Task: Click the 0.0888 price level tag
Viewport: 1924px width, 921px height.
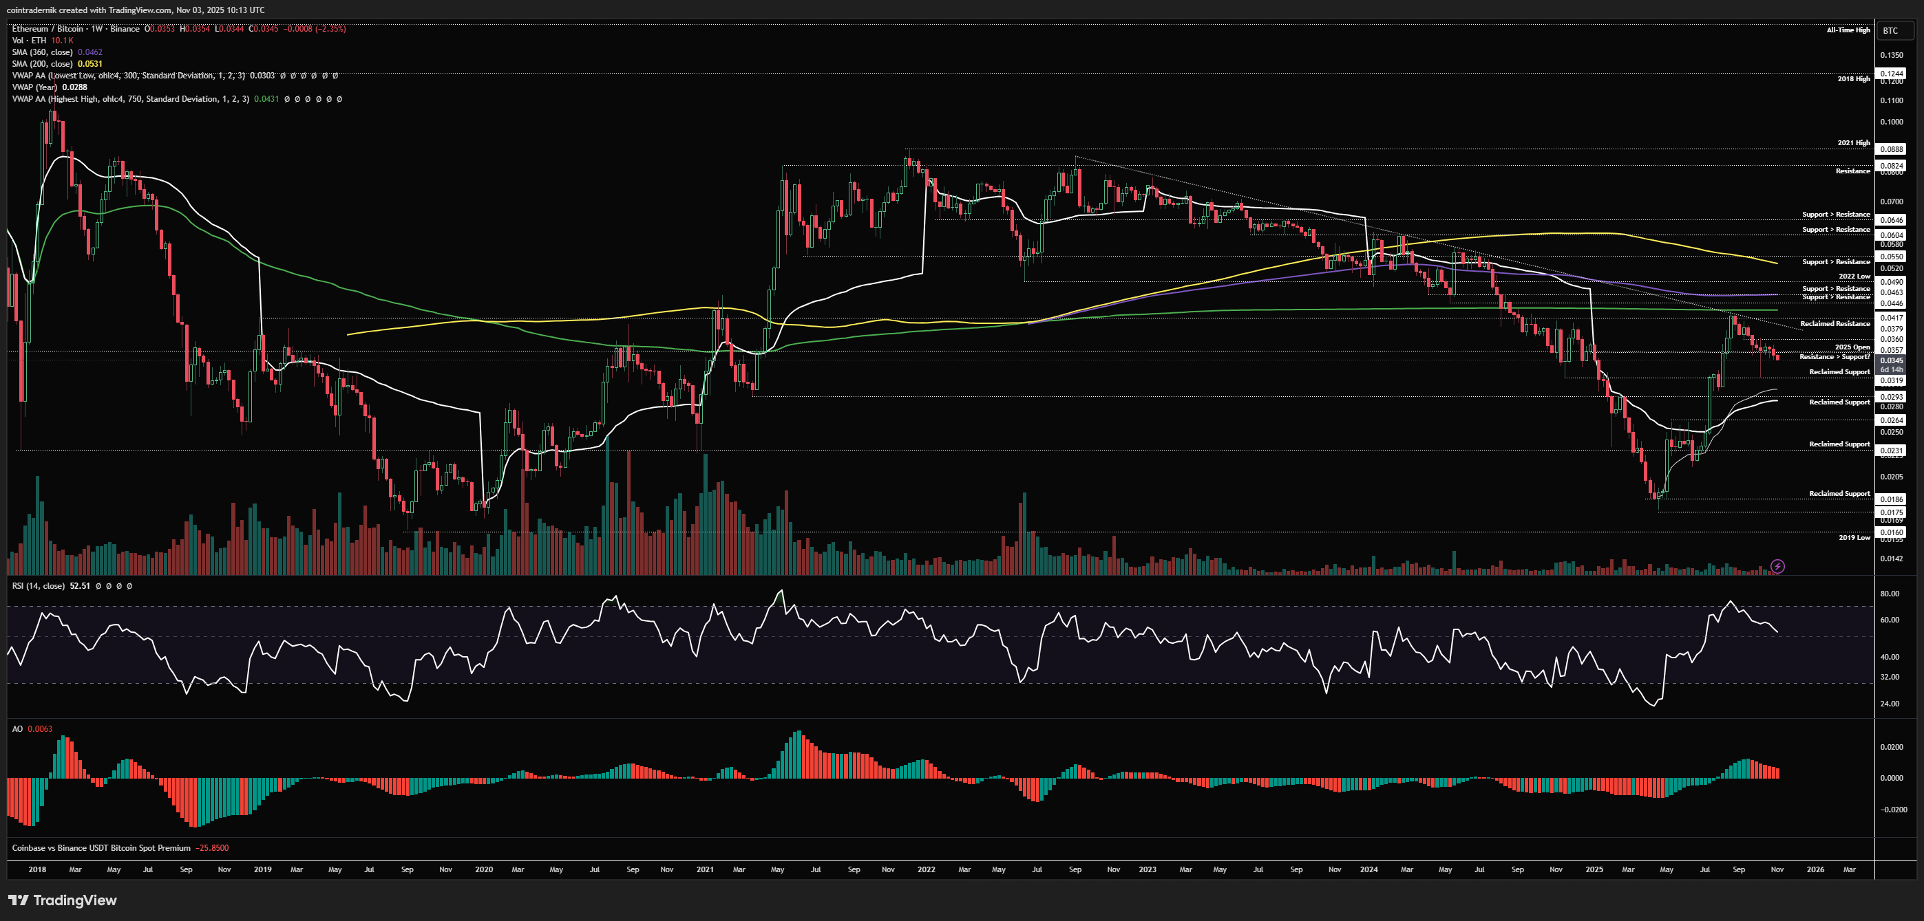Action: click(1891, 149)
